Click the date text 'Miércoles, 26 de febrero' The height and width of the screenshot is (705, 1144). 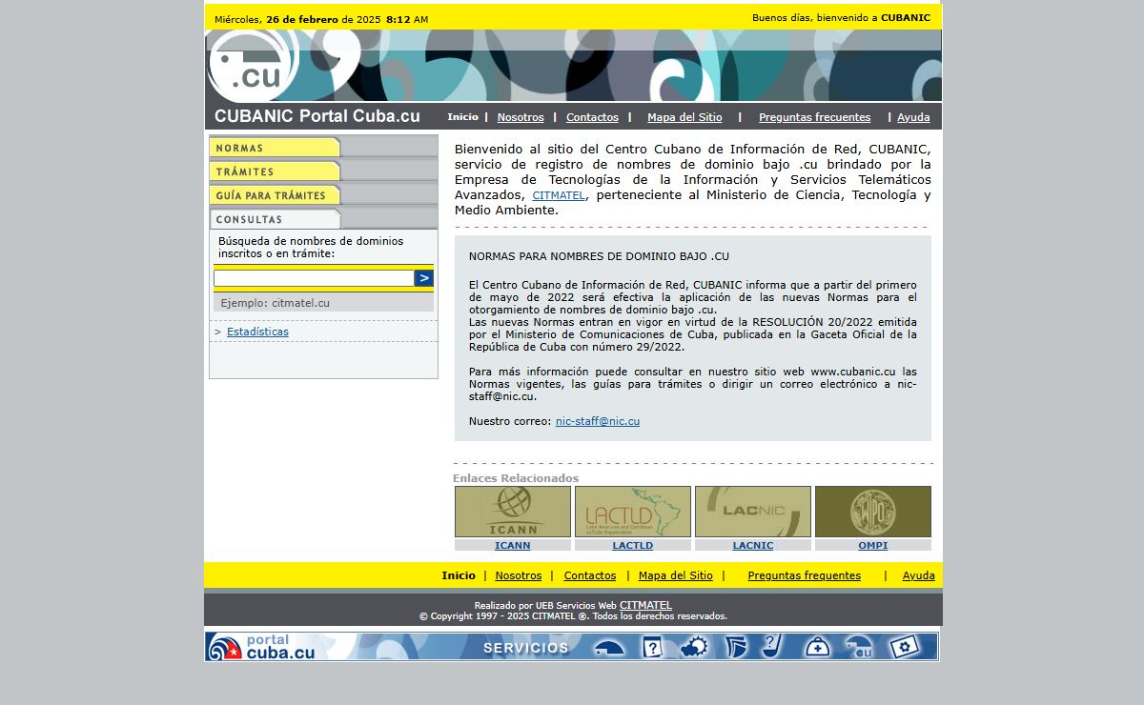coord(276,19)
